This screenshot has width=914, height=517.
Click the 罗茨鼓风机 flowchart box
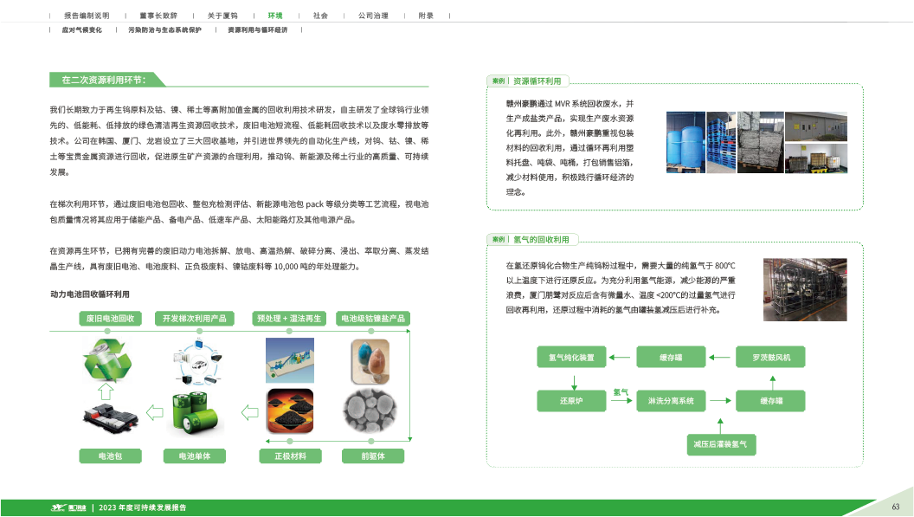click(770, 357)
